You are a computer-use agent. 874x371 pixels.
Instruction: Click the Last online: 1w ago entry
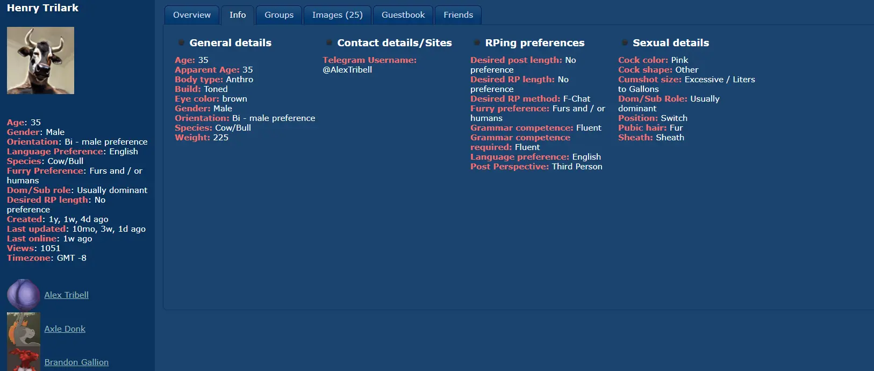pyautogui.click(x=49, y=239)
